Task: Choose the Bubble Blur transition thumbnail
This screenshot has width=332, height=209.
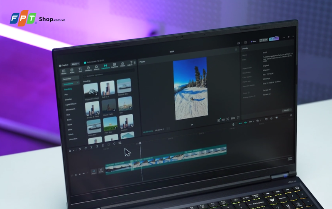Action: (x=124, y=86)
